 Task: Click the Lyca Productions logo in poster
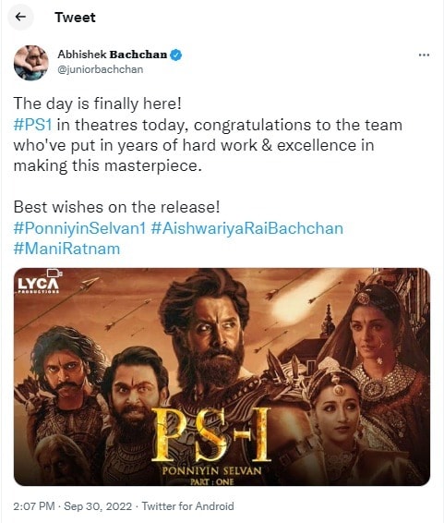pos(39,282)
